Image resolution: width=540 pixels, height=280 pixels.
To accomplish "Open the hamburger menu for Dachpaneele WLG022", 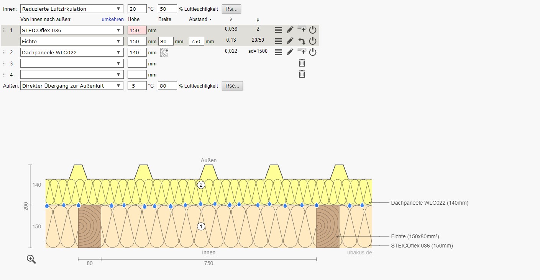I will click(x=279, y=52).
